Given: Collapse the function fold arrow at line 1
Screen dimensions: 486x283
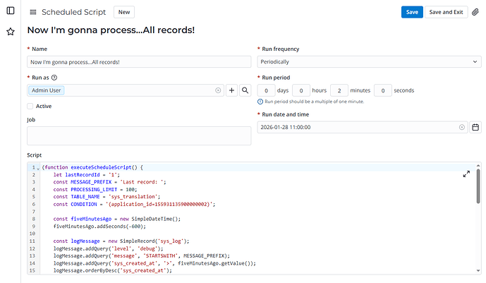Looking at the screenshot, I should [38, 168].
